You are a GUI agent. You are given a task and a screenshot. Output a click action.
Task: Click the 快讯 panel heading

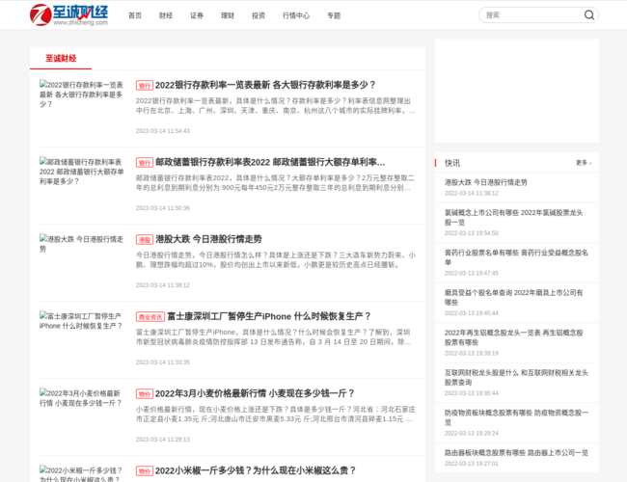tap(451, 163)
